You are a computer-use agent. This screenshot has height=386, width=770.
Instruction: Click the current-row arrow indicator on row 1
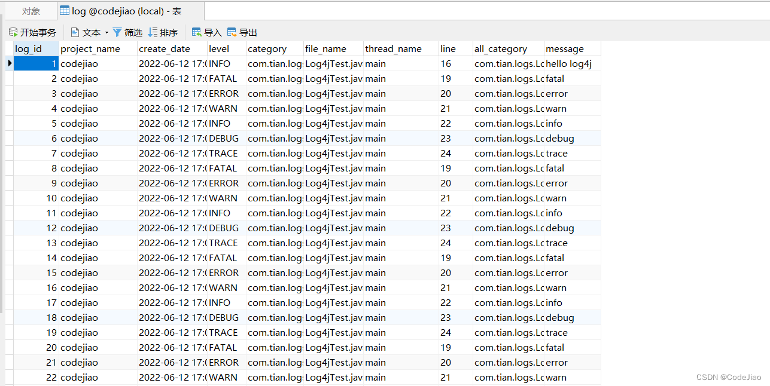pos(10,63)
